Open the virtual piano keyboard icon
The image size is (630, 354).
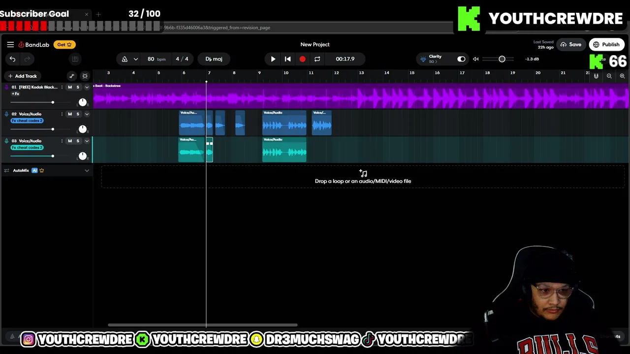pyautogui.click(x=75, y=59)
